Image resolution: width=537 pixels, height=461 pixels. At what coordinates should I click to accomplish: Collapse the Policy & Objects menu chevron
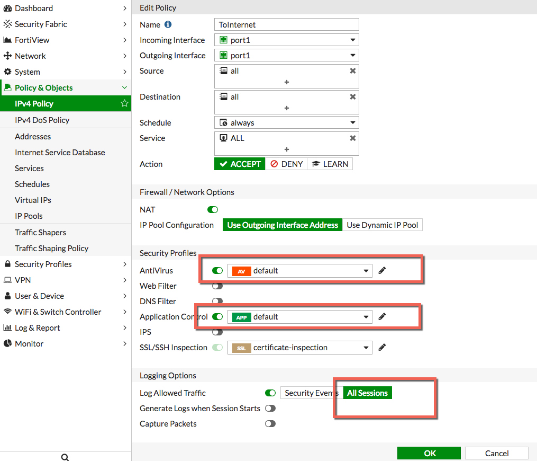(124, 87)
